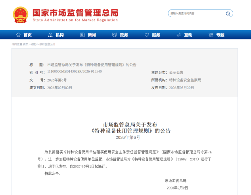
Task: Click the organization chart icon beside 机构
Action: tap(50, 35)
